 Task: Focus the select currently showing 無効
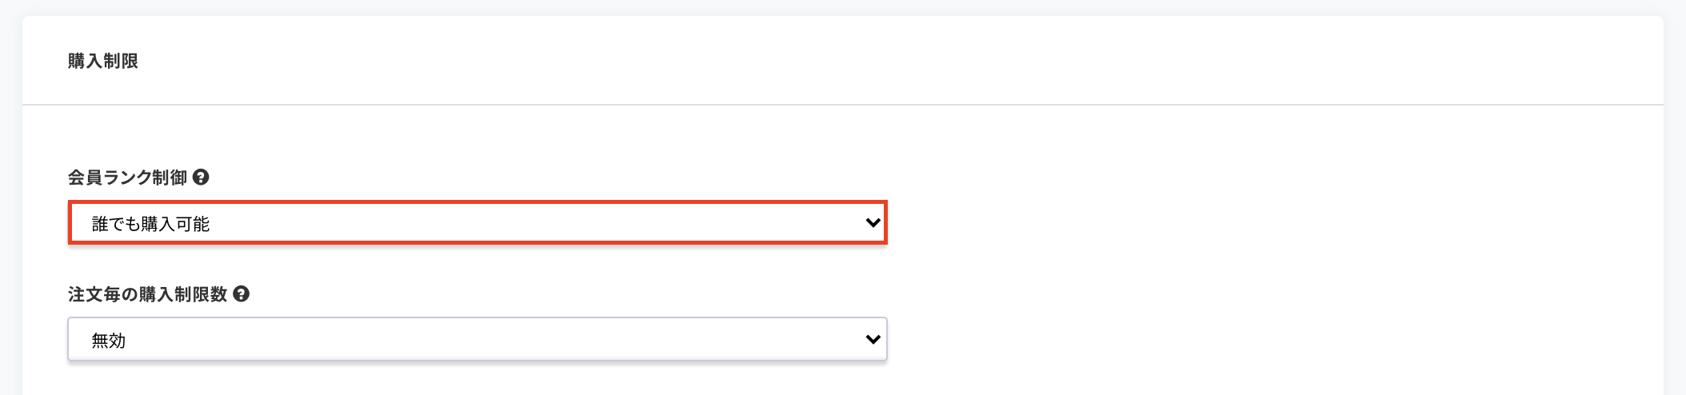(x=477, y=340)
